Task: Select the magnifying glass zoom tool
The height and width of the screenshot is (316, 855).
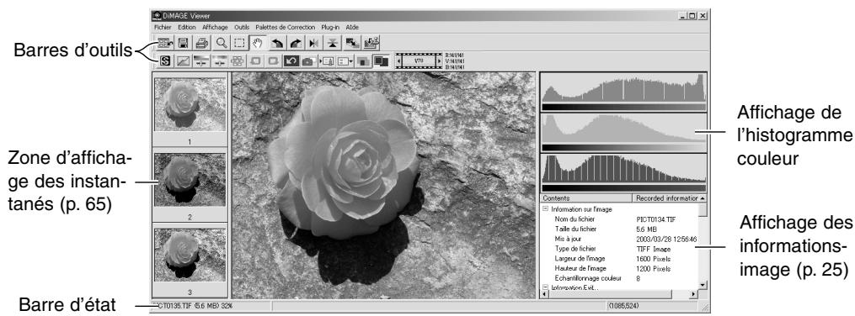Action: [221, 42]
